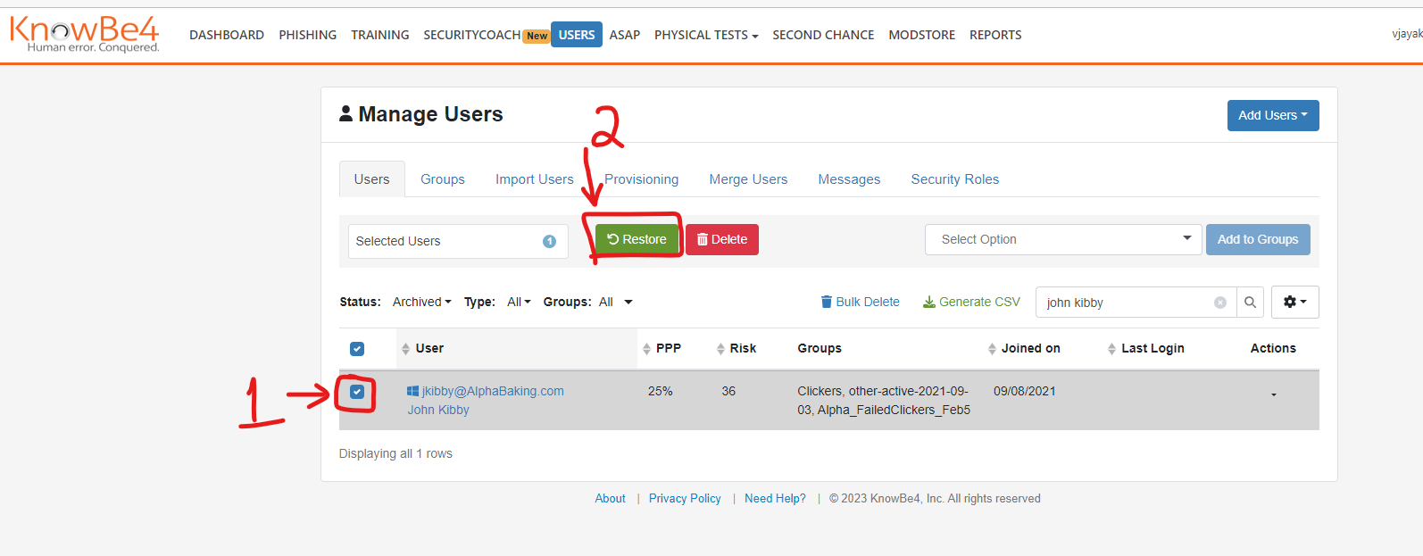Click the risk value 36
This screenshot has width=1423, height=556.
tap(728, 391)
